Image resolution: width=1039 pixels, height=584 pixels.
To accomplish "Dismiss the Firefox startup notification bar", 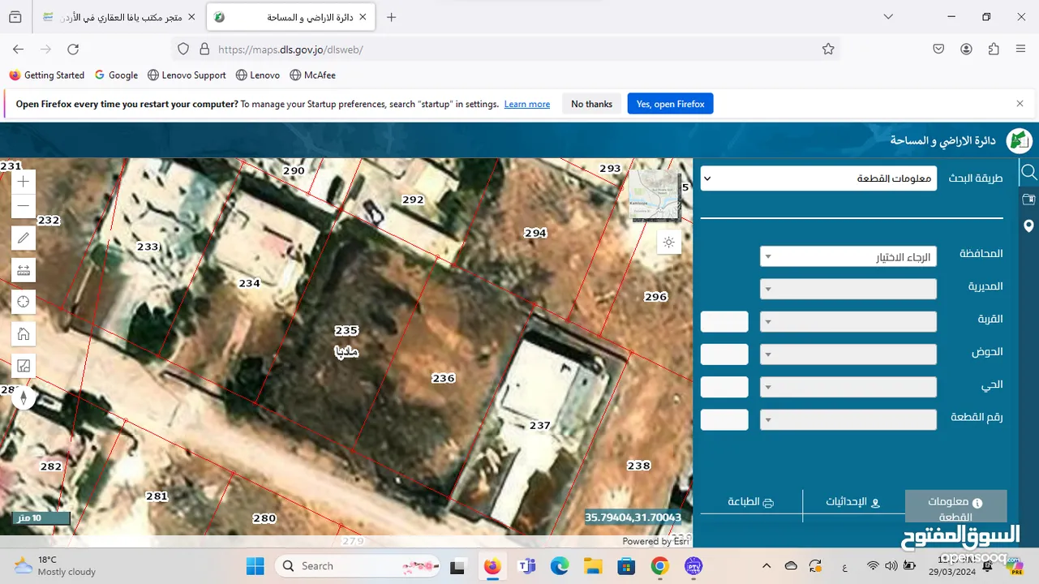I will tap(1020, 104).
